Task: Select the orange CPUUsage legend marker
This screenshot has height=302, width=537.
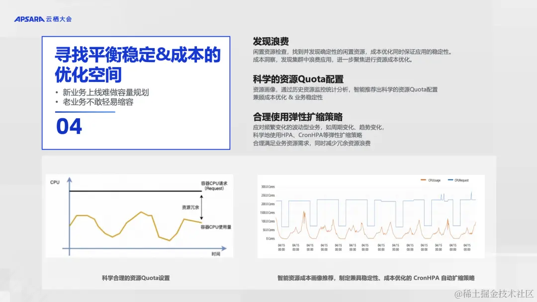Action: pos(423,180)
